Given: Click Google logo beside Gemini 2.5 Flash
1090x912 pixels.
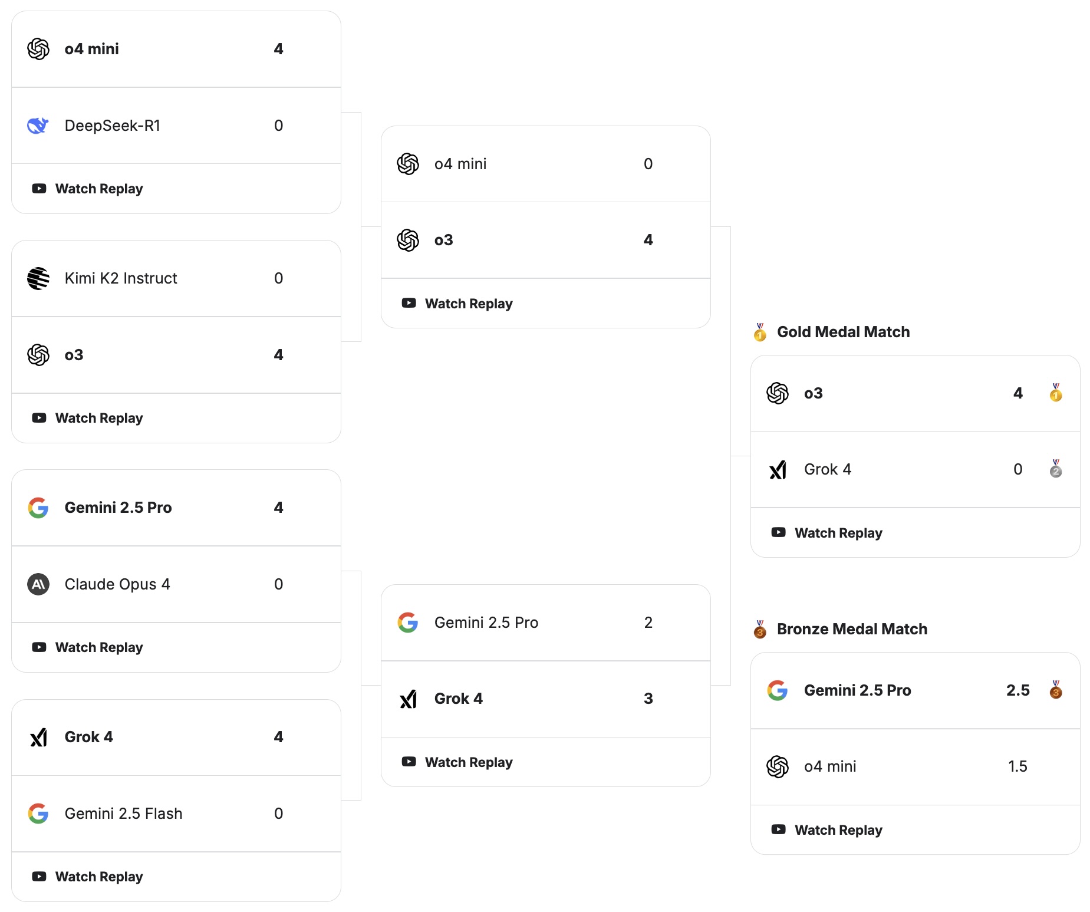Looking at the screenshot, I should coord(38,814).
